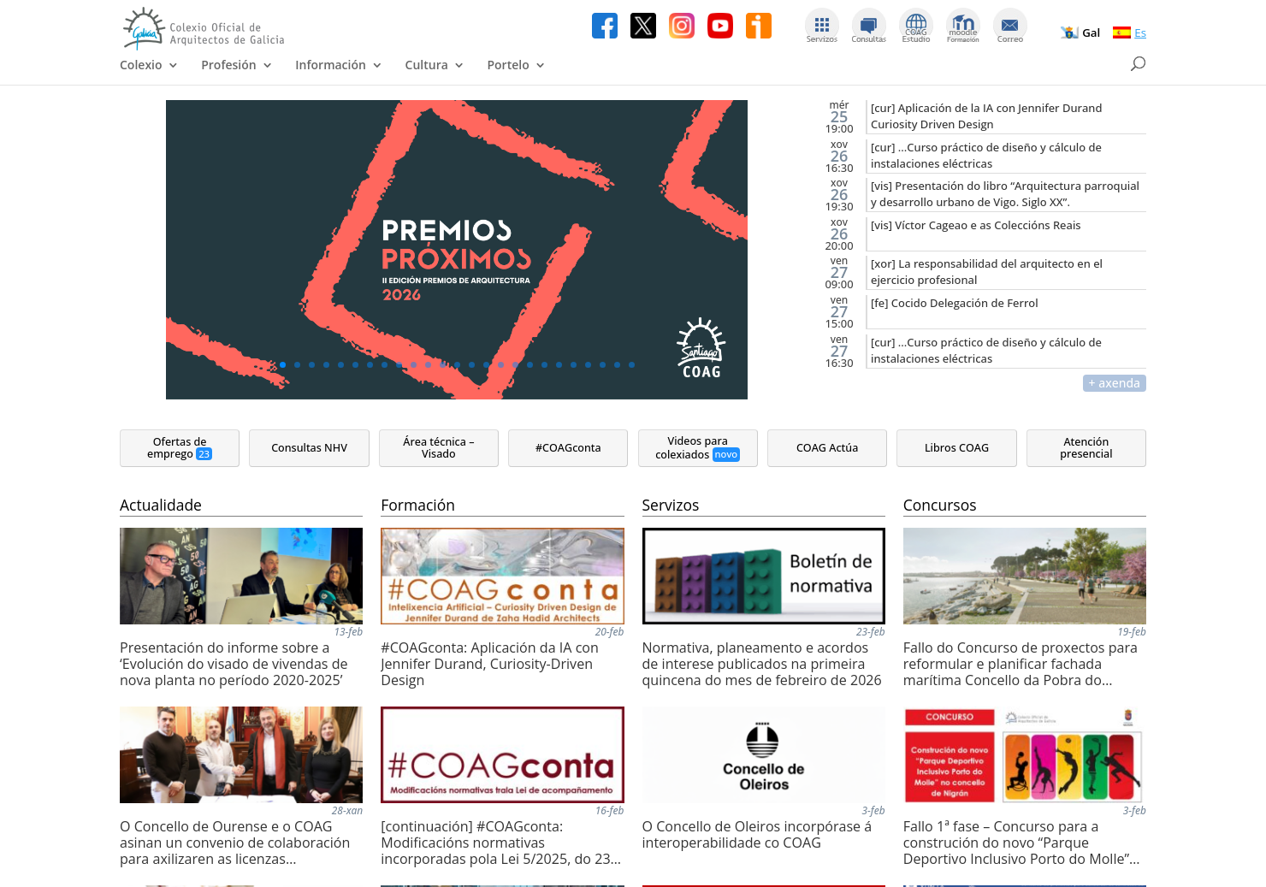Click the X (Twitter) social icon
This screenshot has width=1266, height=887.
[642, 26]
